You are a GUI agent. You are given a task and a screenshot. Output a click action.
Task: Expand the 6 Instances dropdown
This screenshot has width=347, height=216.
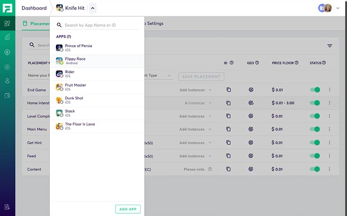[x=198, y=103]
